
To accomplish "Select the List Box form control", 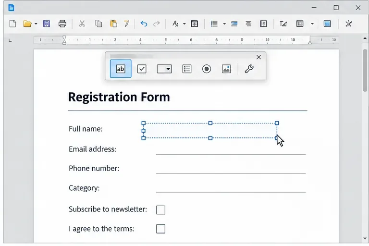I will click(187, 69).
